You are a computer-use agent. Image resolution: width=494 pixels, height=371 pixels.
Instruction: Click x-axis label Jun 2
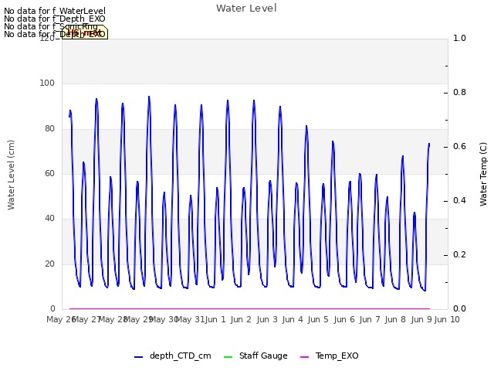241,319
